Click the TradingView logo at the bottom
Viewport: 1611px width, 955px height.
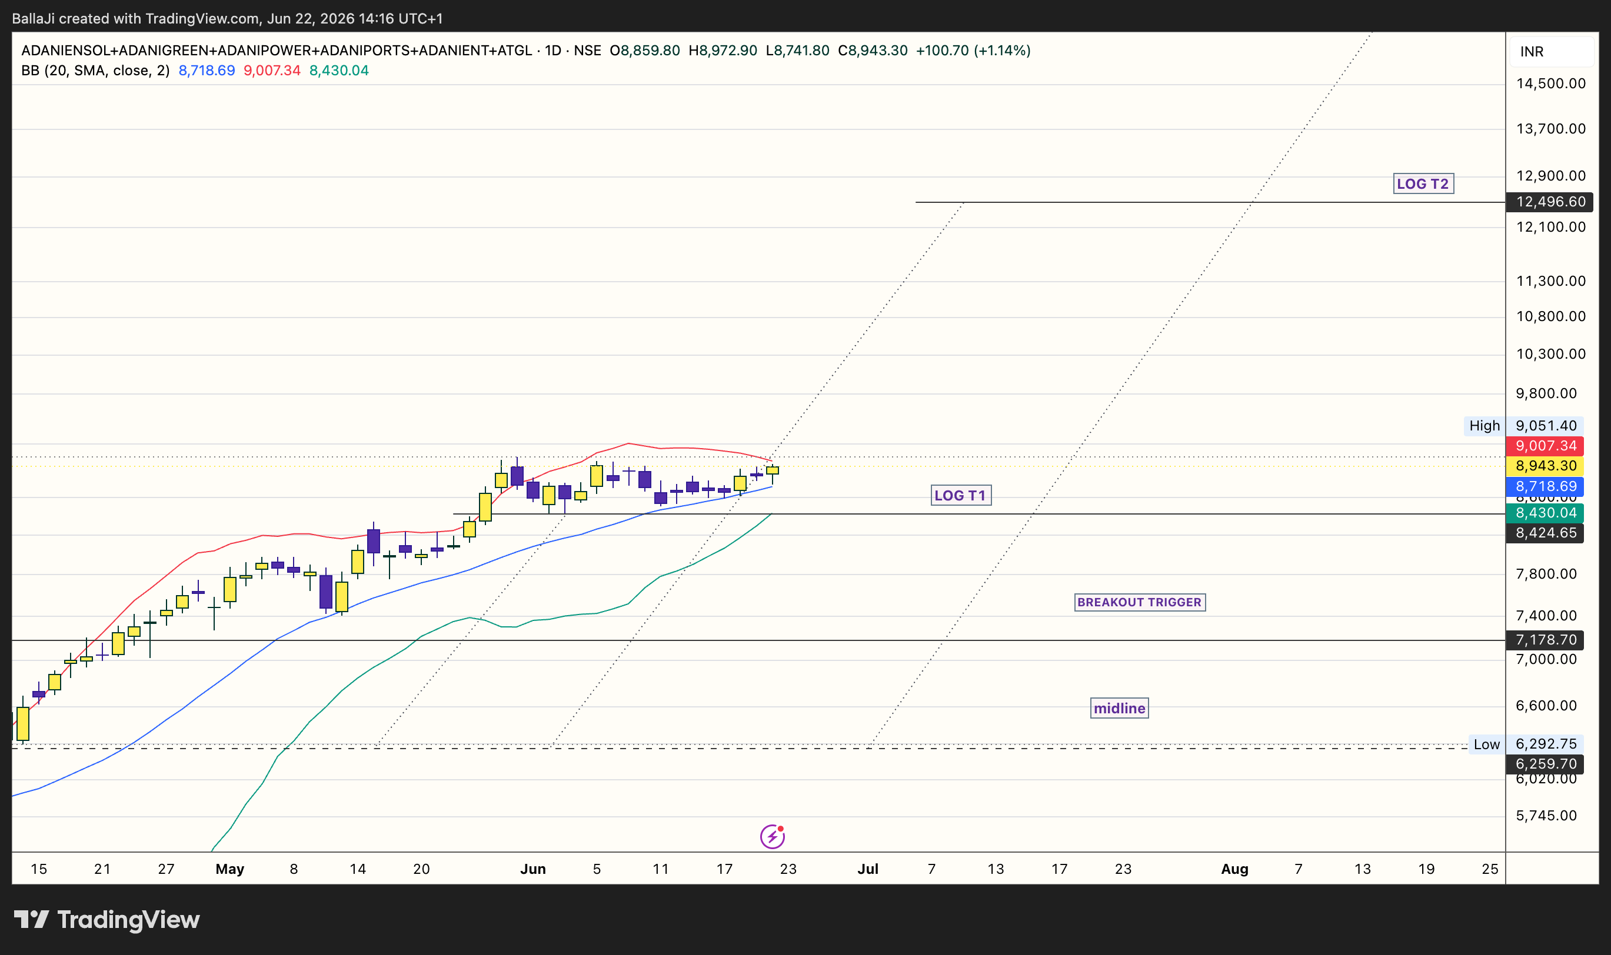click(x=107, y=920)
